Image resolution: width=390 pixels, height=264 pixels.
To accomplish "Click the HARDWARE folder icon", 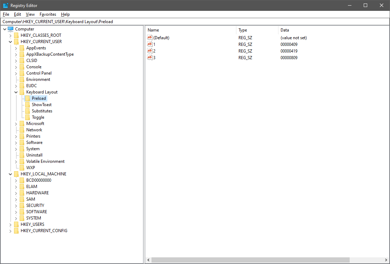I will click(x=22, y=193).
